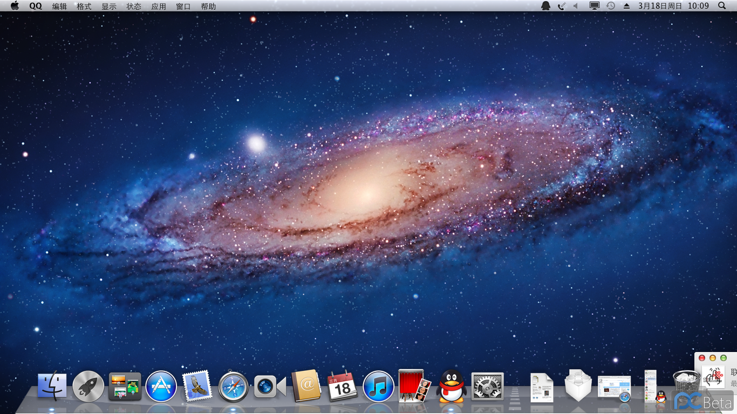Open iCal calendar showing 18
This screenshot has height=414, width=737.
pos(342,386)
